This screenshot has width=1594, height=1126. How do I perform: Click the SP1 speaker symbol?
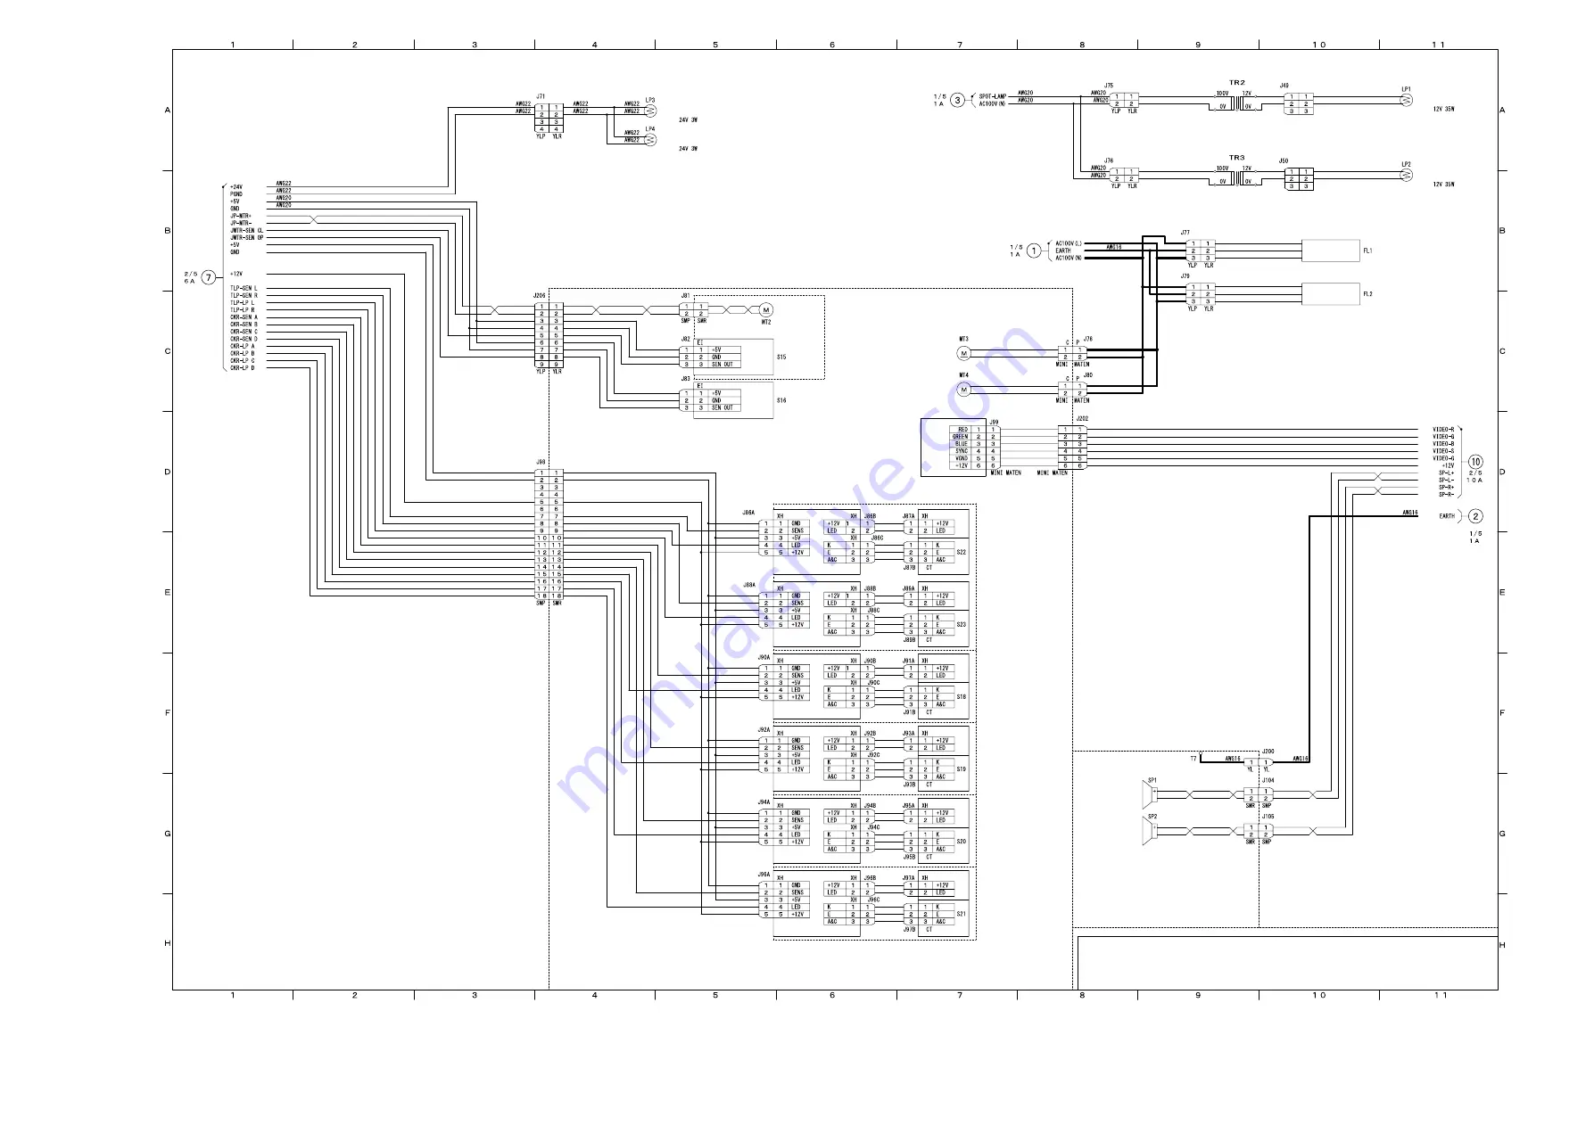coord(1150,794)
